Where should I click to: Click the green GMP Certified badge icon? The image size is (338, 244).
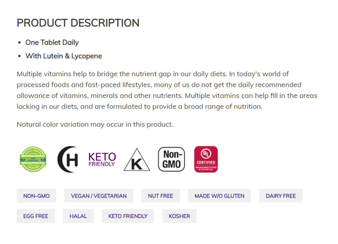[x=33, y=159]
